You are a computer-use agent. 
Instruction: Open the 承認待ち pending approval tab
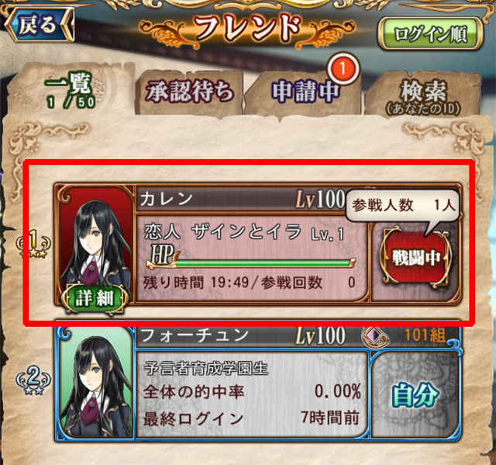pyautogui.click(x=190, y=92)
